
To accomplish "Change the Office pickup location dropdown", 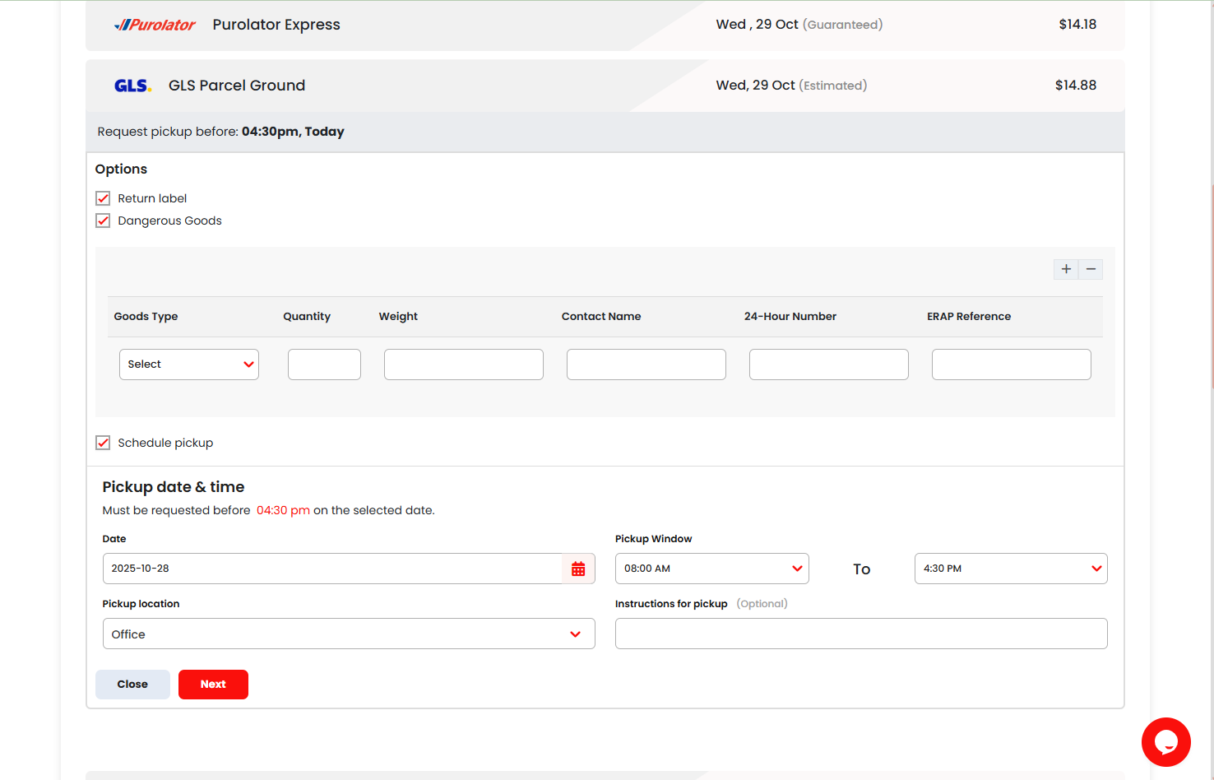I will pos(348,634).
